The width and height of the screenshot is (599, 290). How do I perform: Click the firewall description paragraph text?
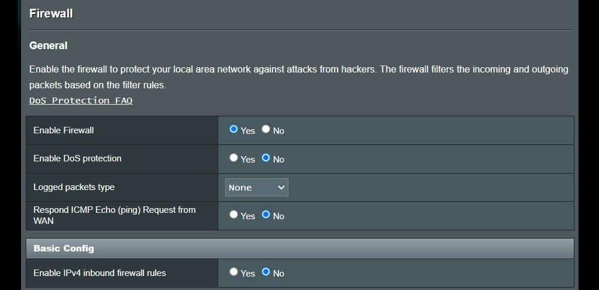(x=299, y=77)
